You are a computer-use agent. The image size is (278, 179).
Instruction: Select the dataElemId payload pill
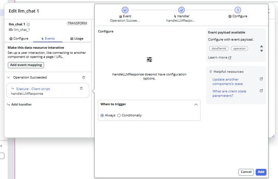tap(219, 48)
